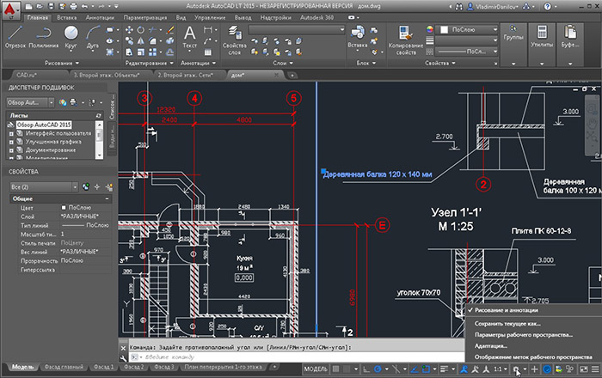Switch to the Аннотации ribbon tab
Image resolution: width=602 pixels, height=378 pixels.
tap(100, 18)
